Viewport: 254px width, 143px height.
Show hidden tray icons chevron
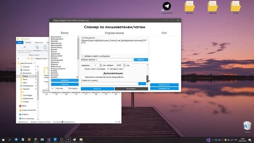click(x=213, y=140)
